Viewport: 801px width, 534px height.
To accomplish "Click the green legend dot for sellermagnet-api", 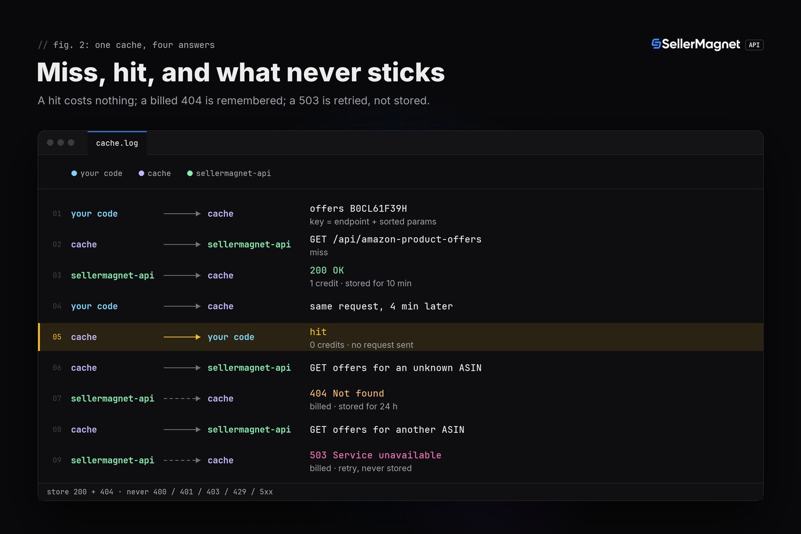I will click(190, 173).
